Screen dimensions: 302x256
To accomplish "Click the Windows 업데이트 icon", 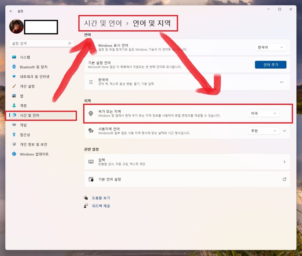I will (x=14, y=154).
